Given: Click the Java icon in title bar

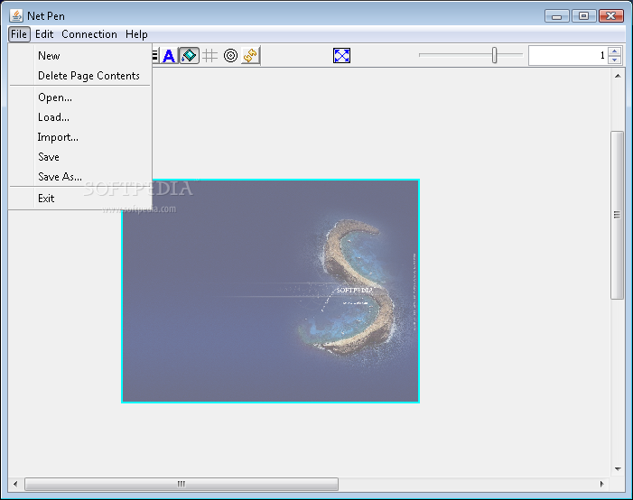Looking at the screenshot, I should [x=16, y=15].
